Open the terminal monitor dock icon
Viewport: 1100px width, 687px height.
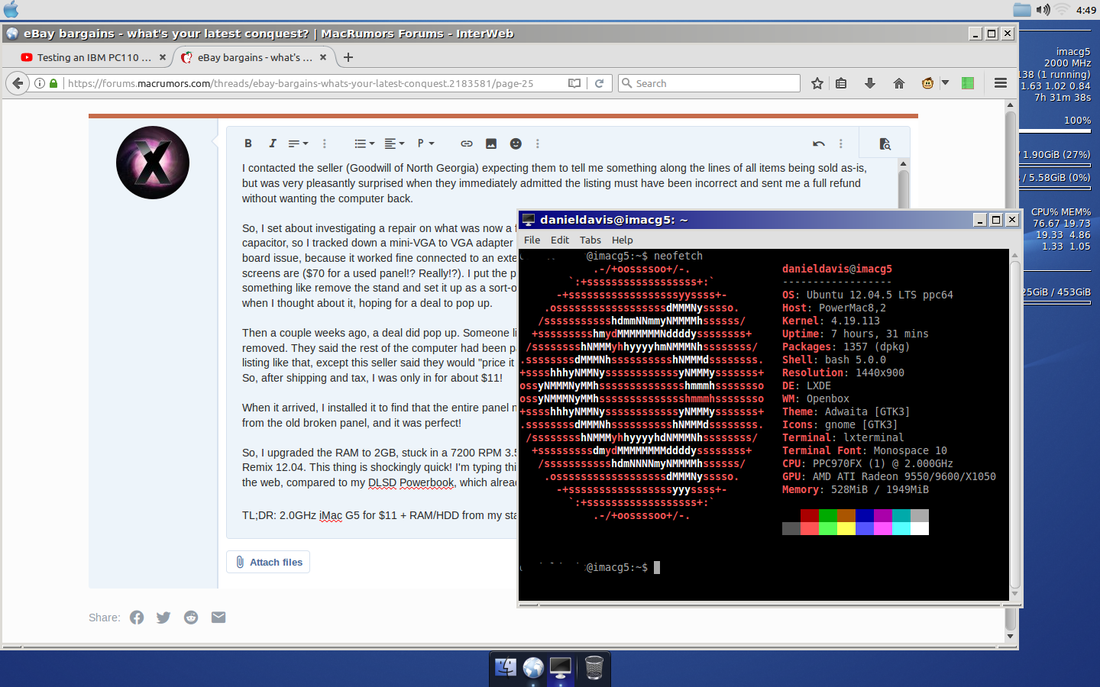click(x=561, y=668)
